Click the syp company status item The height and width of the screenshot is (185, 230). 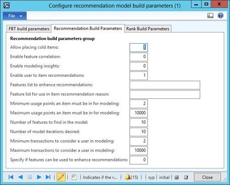point(151,177)
